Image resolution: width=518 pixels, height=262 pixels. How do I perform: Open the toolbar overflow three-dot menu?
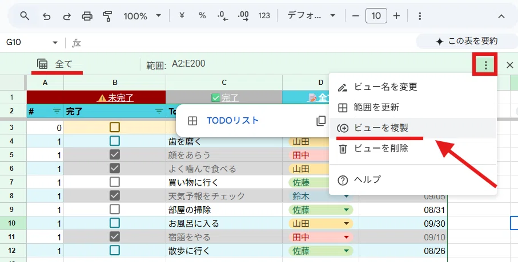tap(420, 16)
